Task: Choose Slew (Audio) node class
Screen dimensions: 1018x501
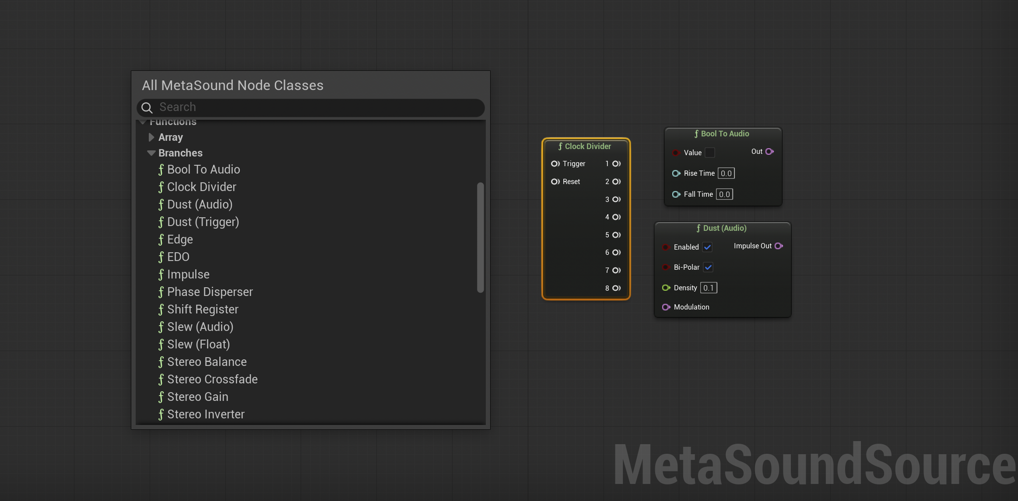Action: coord(200,327)
